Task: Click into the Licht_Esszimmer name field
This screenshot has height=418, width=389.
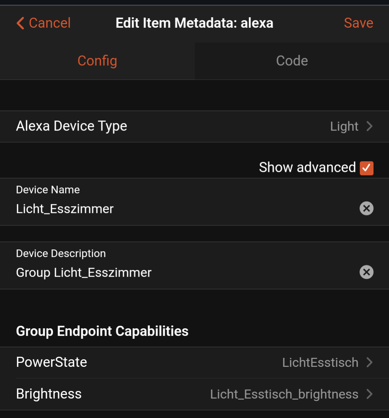Action: [x=187, y=209]
